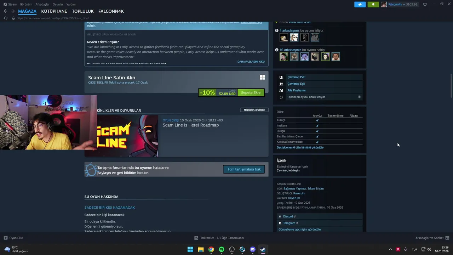Screen dimensions: 453x255
Task: Open the Oyunlar menu
Action: coord(58,4)
